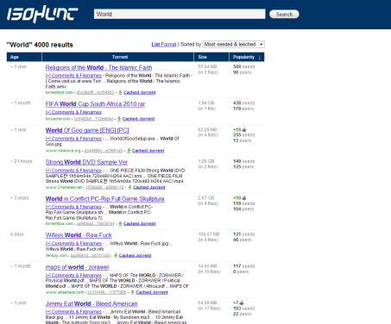Open Cached .torrent link for Religions of the World

[x=140, y=92]
